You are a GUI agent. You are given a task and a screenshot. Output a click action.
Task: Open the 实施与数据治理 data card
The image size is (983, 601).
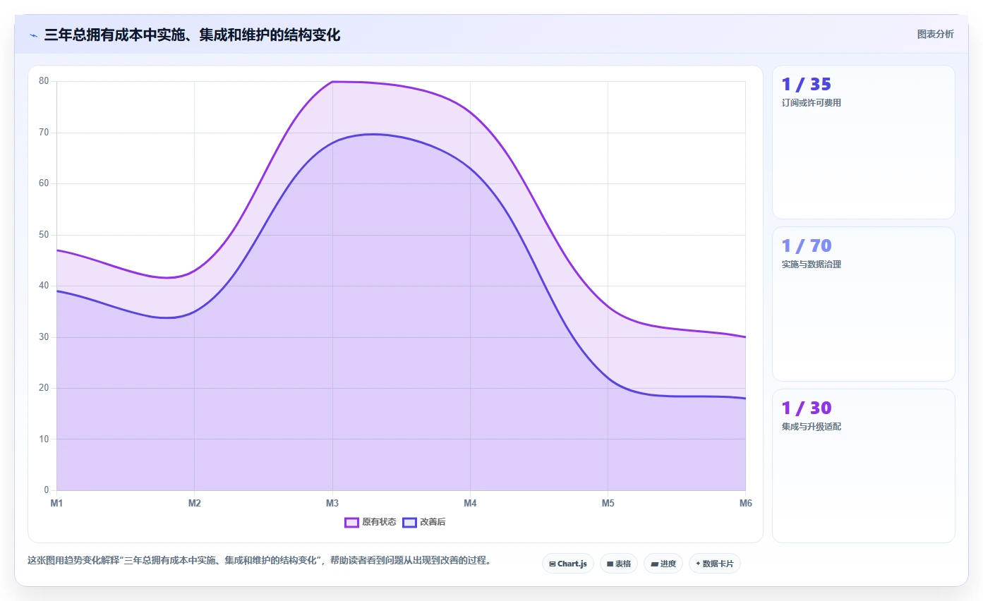(864, 304)
